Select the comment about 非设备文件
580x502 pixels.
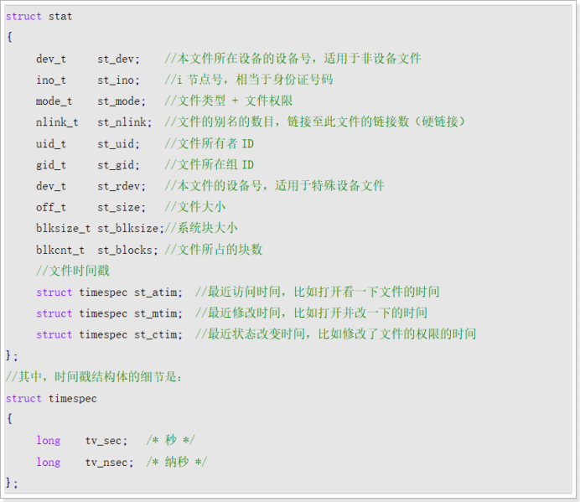coord(293,59)
